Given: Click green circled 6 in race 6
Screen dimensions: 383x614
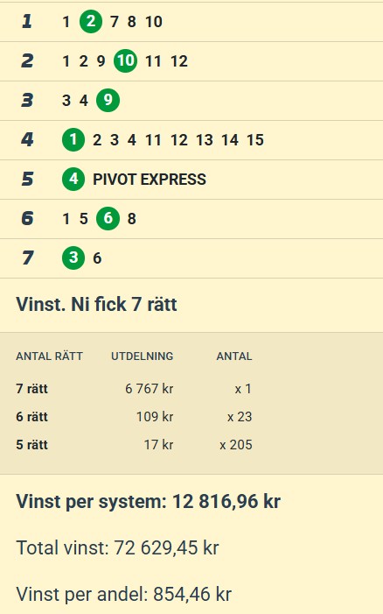Looking at the screenshot, I should click(108, 218).
